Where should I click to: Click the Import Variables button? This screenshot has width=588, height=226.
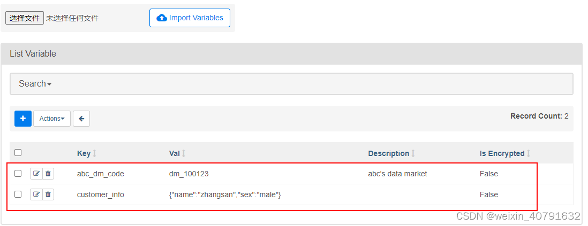pos(190,18)
